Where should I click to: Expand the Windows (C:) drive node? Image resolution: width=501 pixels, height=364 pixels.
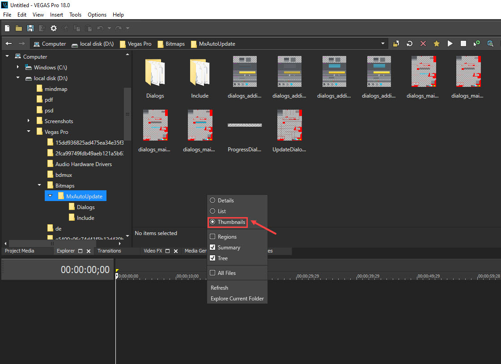[x=17, y=67]
